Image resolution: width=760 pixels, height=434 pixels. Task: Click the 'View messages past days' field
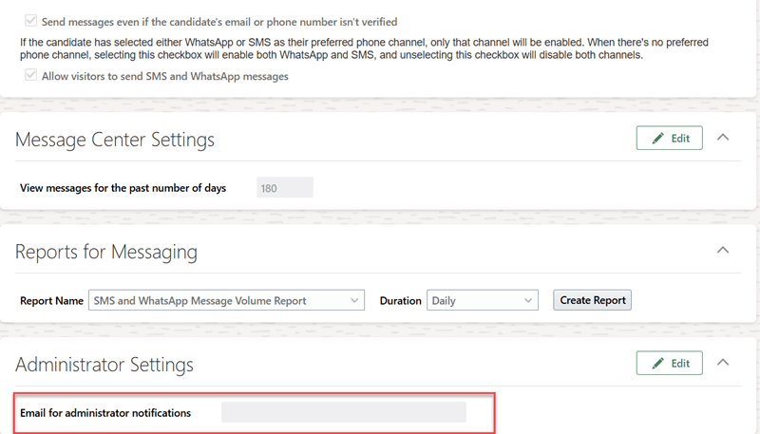point(285,187)
